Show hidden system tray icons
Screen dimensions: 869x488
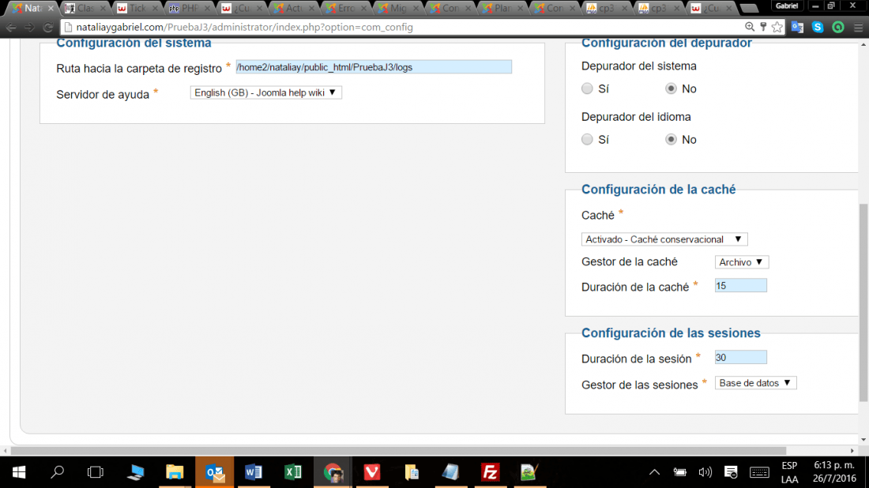(655, 472)
